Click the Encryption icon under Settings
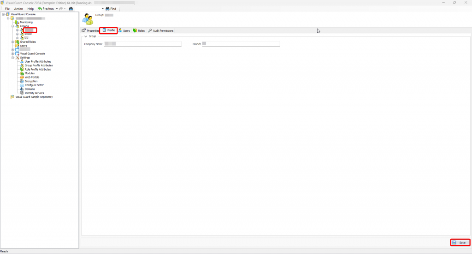This screenshot has height=254, width=472. tap(22, 81)
